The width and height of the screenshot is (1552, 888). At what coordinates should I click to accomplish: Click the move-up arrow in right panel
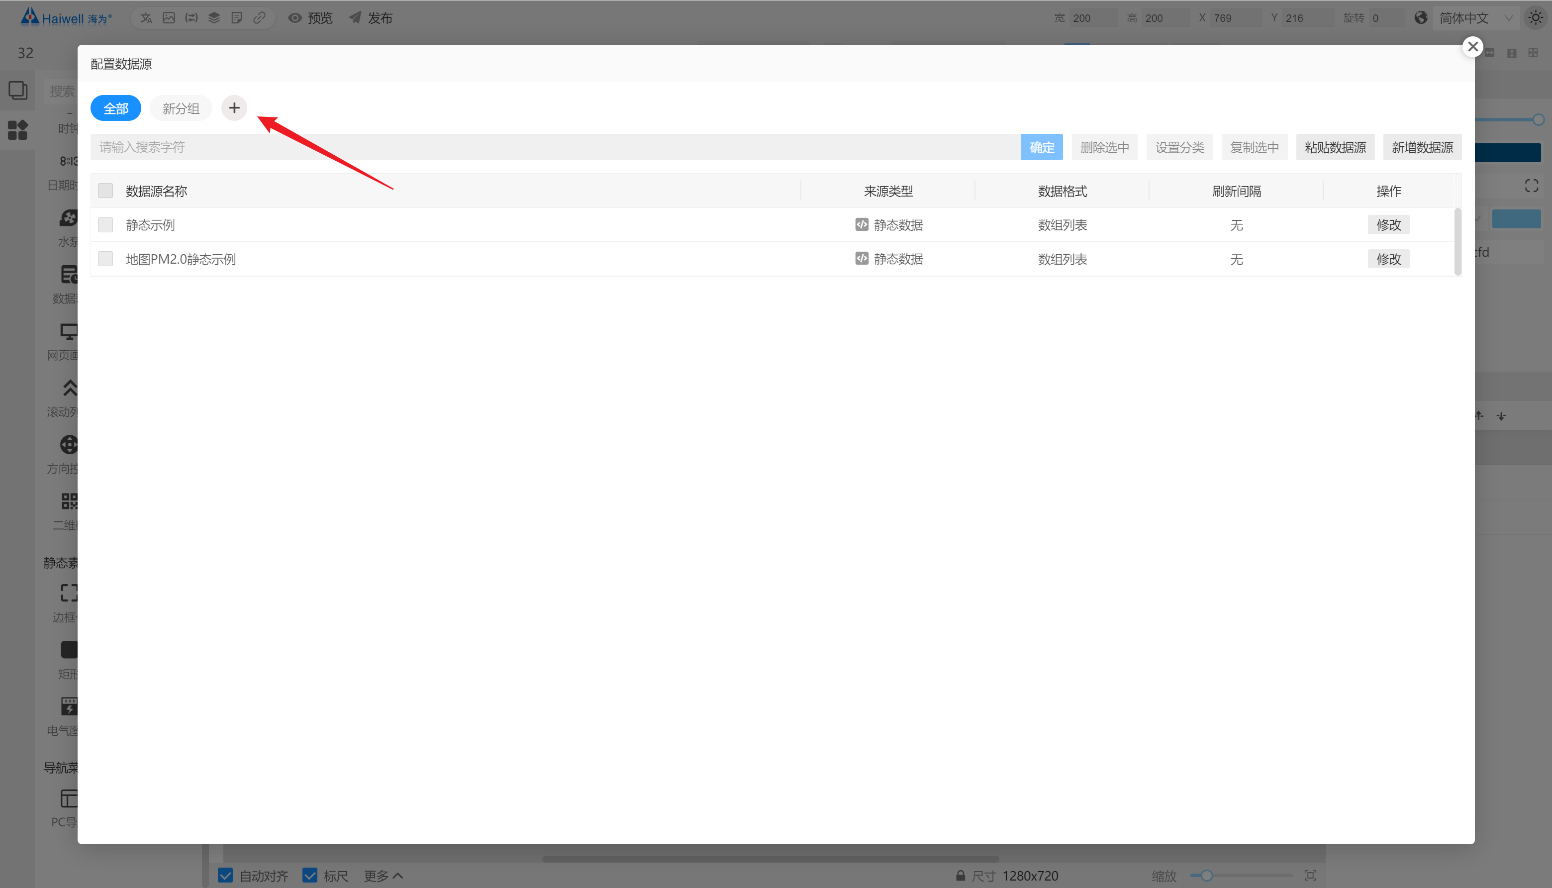click(x=1479, y=415)
